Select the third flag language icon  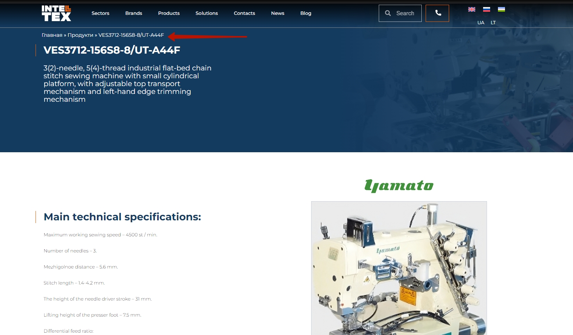[x=501, y=9]
